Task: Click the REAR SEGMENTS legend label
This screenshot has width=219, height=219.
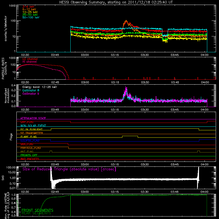Action: [x=36, y=213]
